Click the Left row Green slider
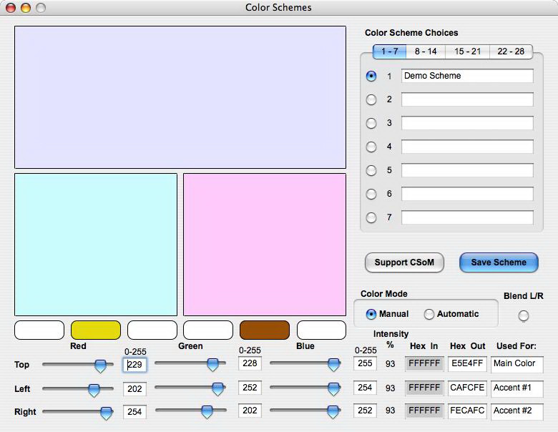This screenshot has width=558, height=432. coord(190,388)
